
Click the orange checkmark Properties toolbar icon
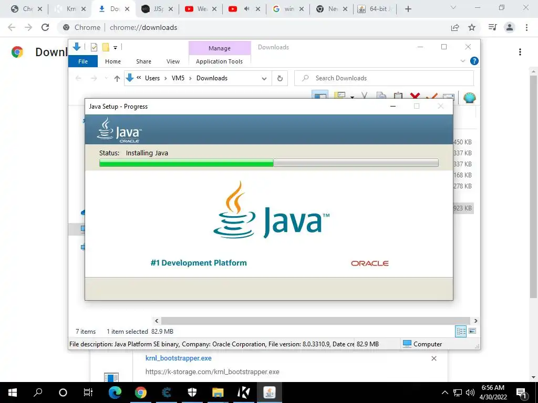[x=431, y=96]
